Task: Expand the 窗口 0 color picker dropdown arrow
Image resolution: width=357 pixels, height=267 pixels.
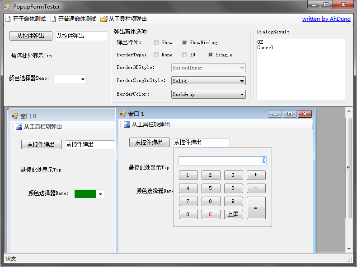Action: click(x=100, y=194)
